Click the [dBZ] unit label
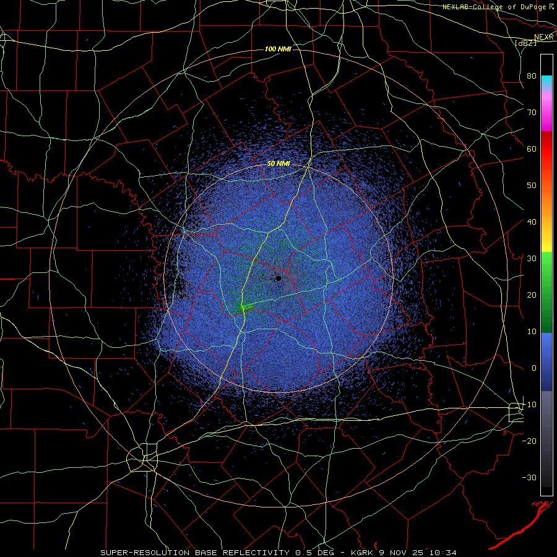557x557 pixels. pyautogui.click(x=525, y=43)
